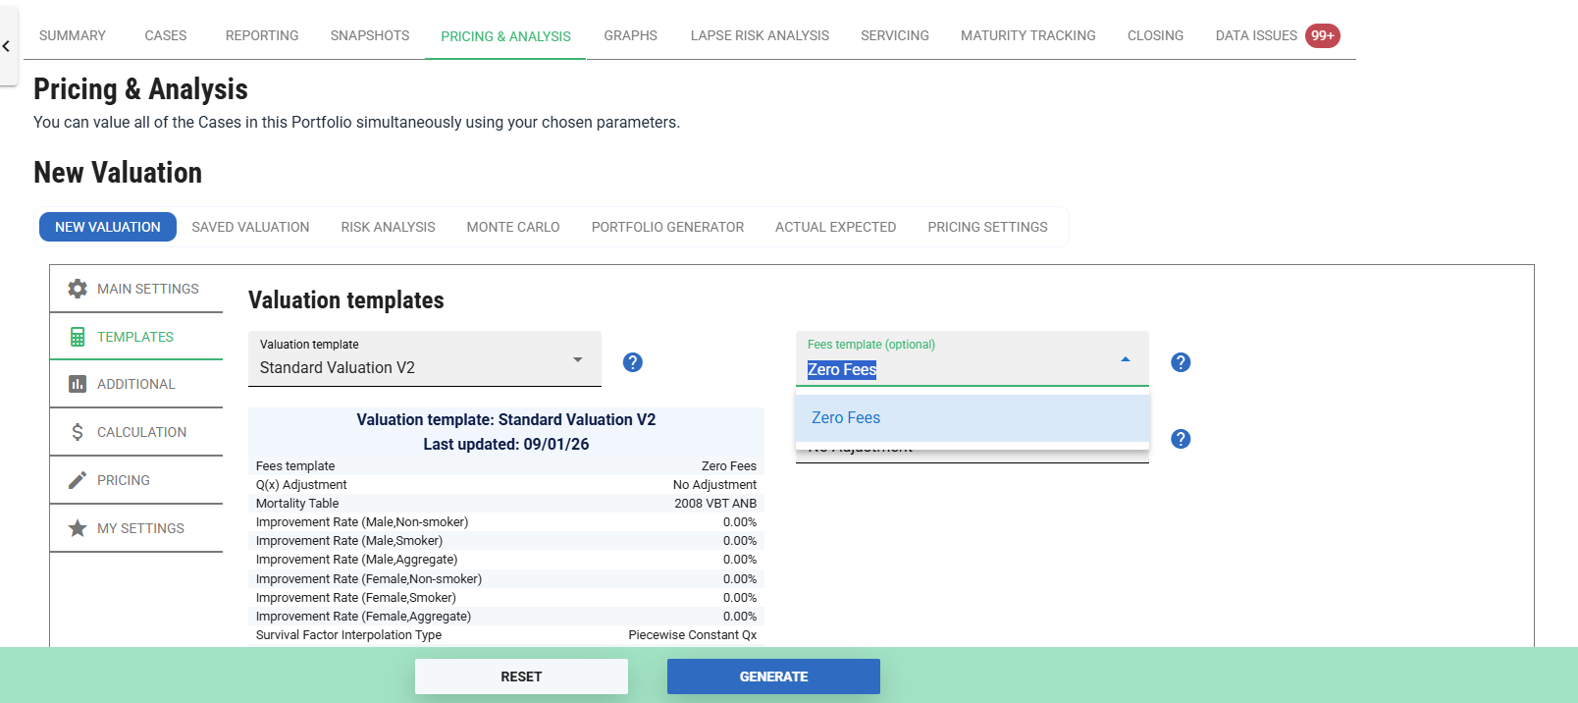Open the Pricing Settings sub-tab
The image size is (1578, 703).
tap(987, 227)
